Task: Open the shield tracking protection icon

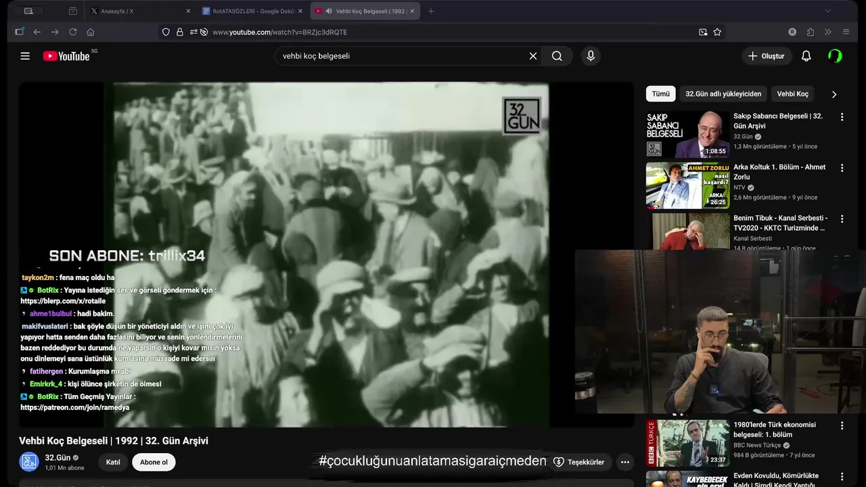Action: pyautogui.click(x=166, y=32)
